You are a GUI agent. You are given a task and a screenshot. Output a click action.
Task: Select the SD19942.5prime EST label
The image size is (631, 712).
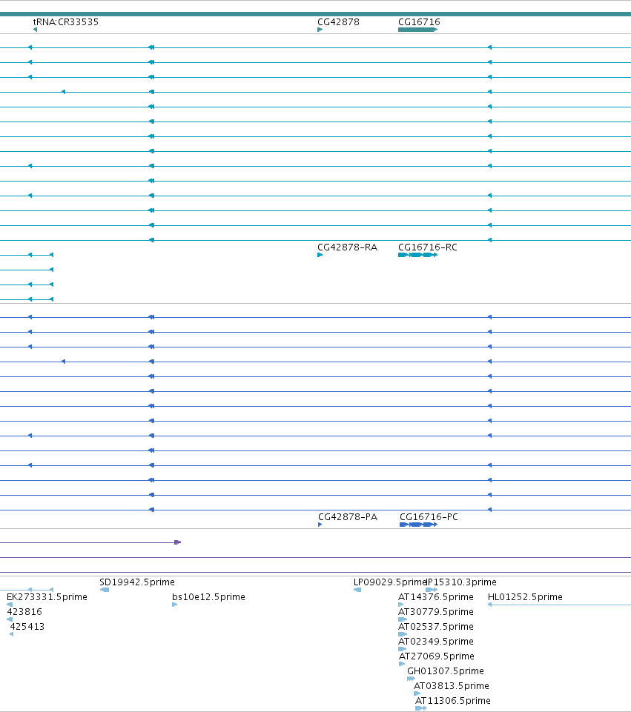pyautogui.click(x=137, y=582)
